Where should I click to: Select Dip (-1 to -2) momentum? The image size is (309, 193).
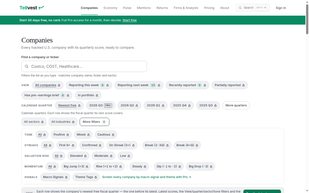169,166
